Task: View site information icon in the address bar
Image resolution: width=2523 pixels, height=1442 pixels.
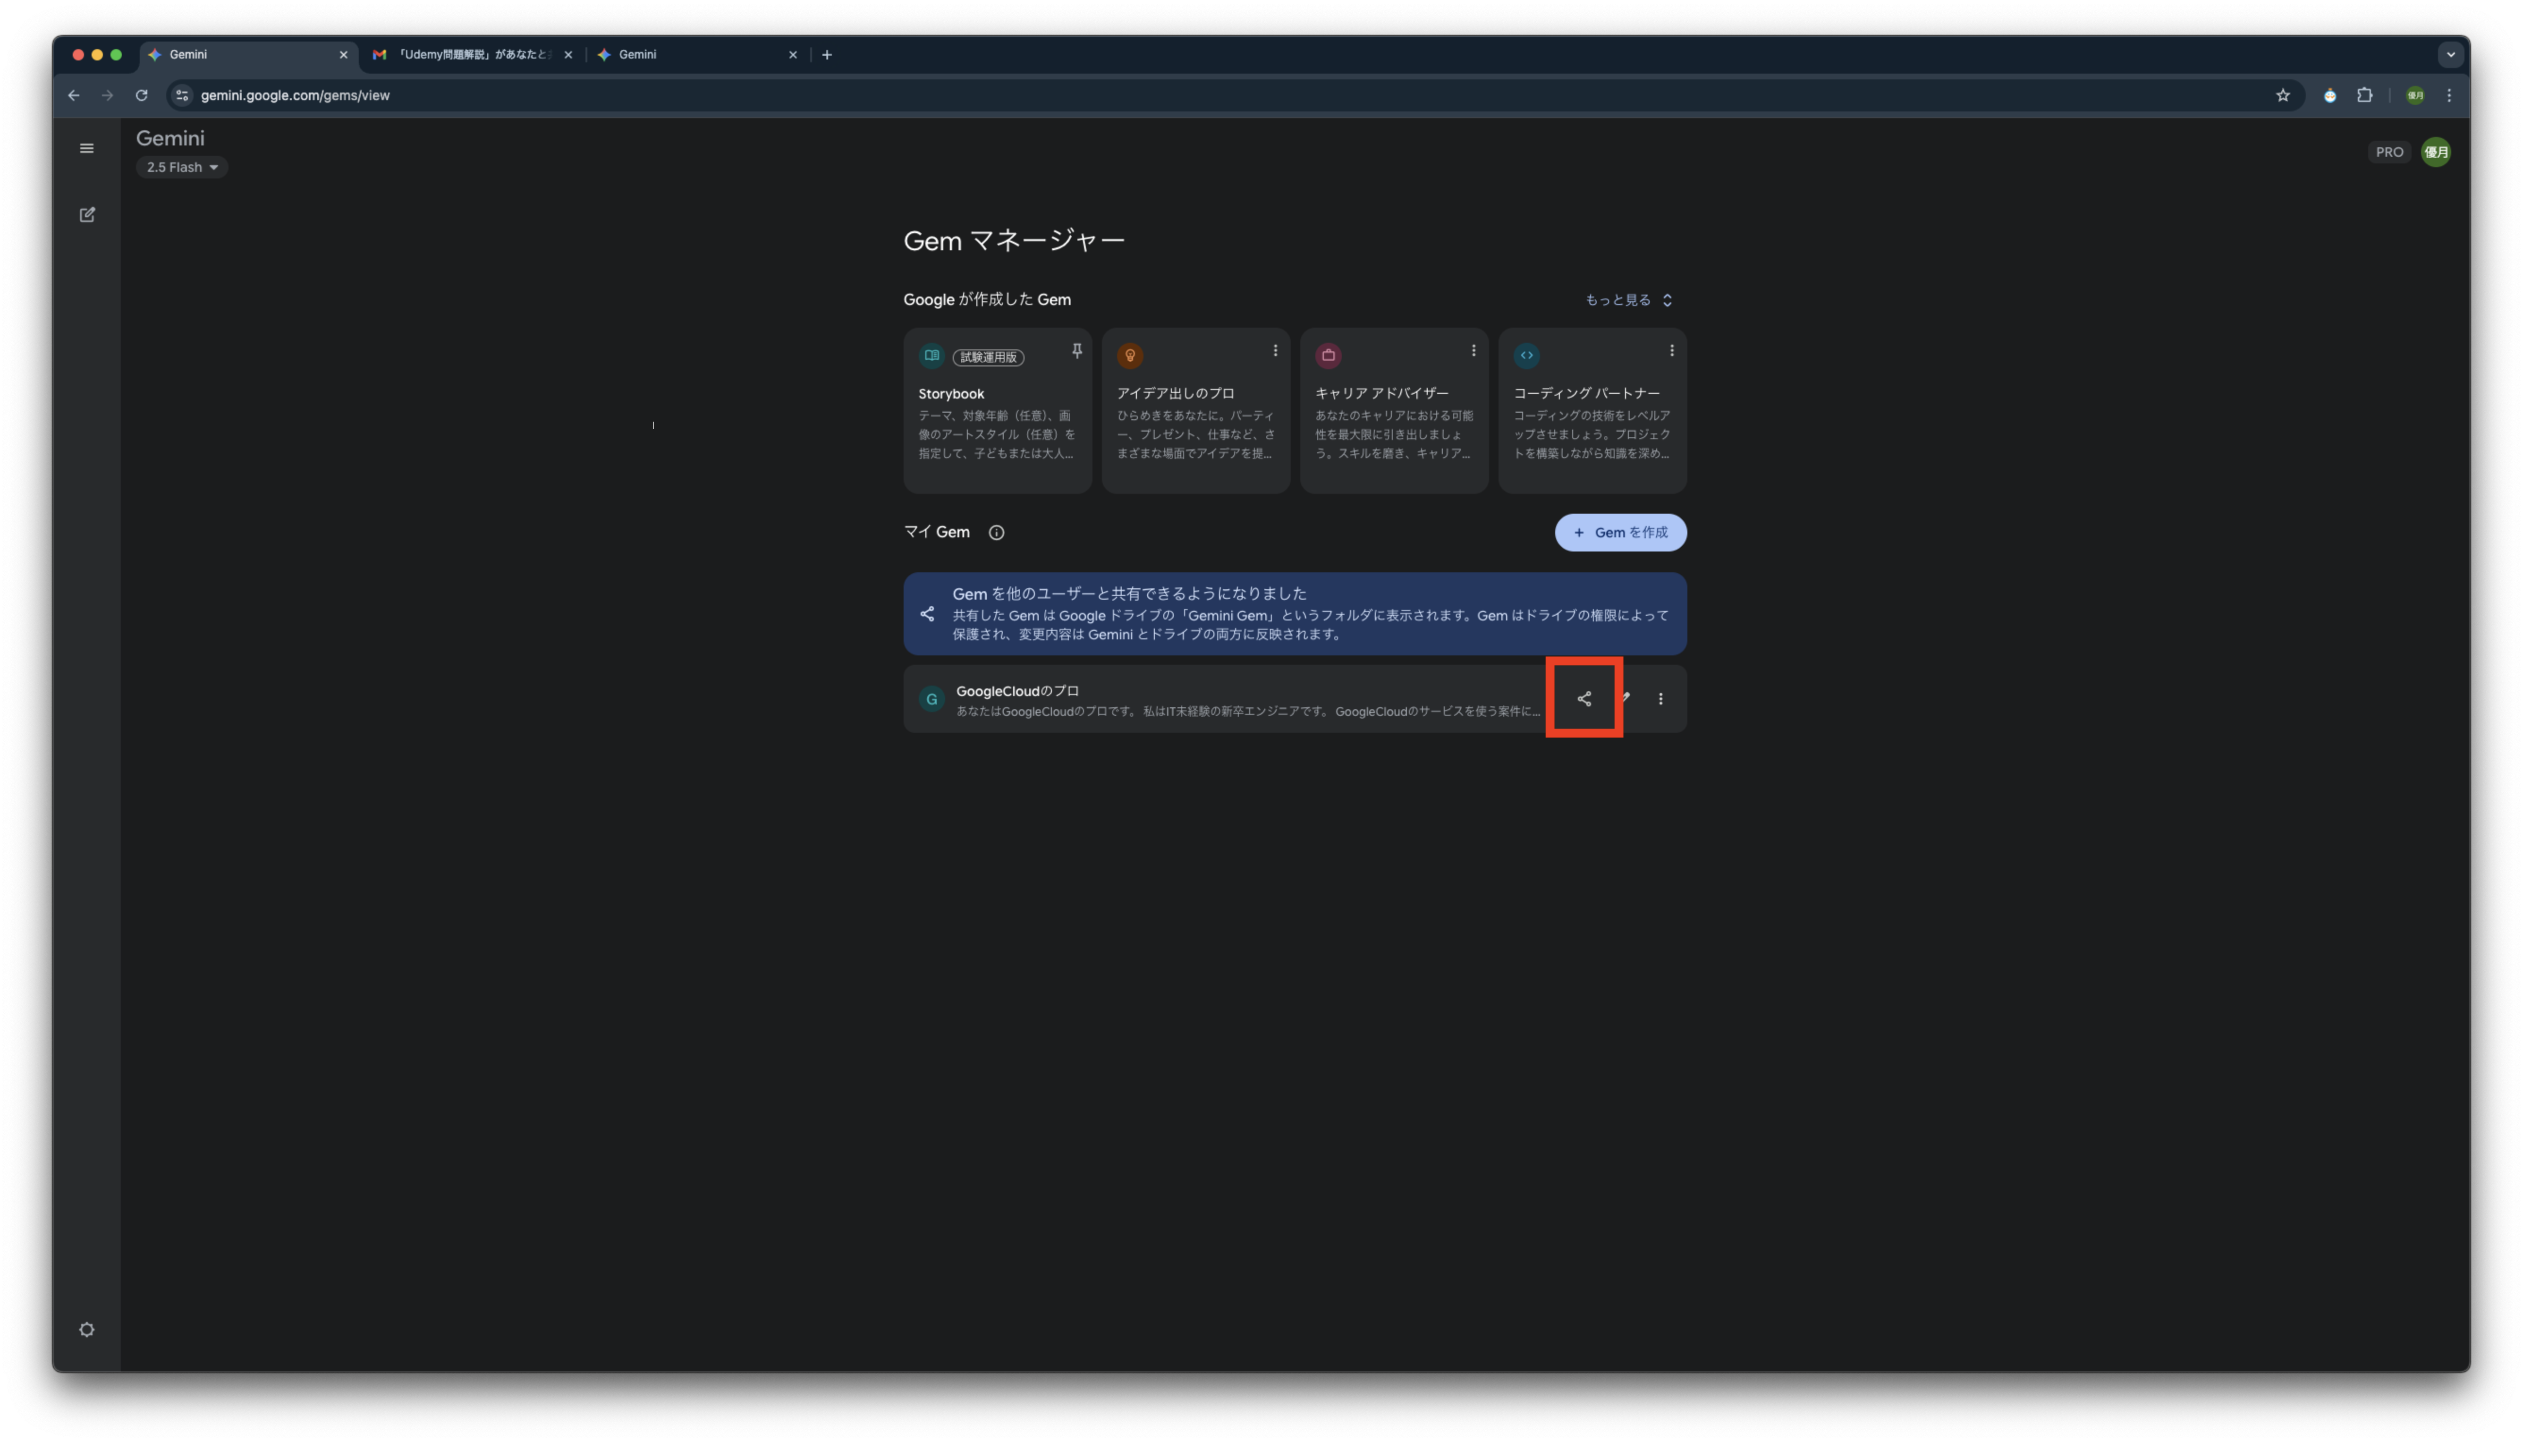Action: [x=181, y=95]
